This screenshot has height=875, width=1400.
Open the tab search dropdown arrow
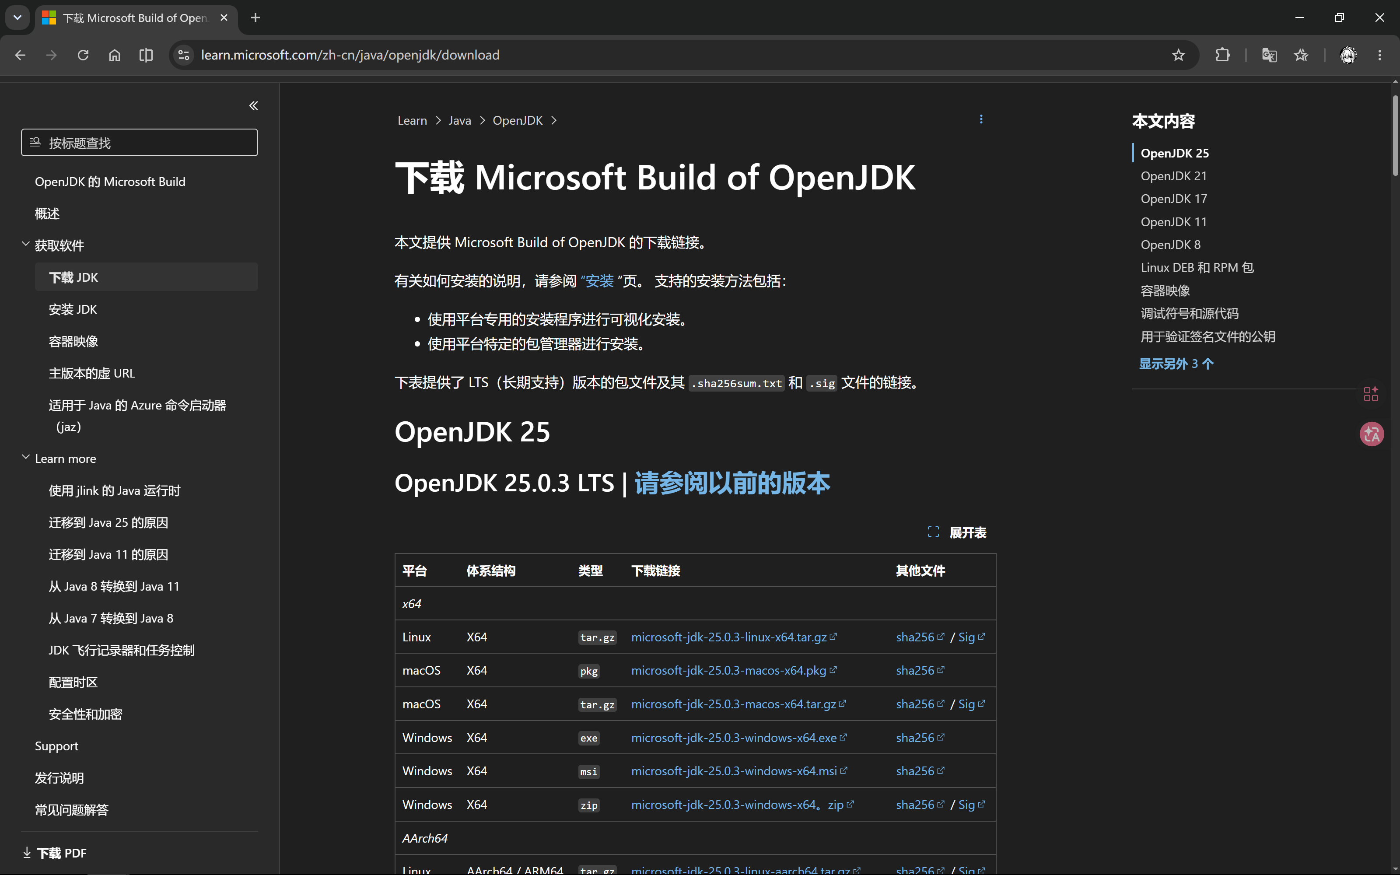click(17, 17)
